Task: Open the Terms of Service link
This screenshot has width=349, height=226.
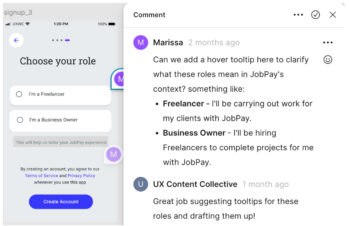Action: [x=41, y=176]
